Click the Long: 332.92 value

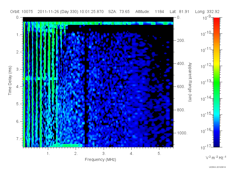[207, 12]
